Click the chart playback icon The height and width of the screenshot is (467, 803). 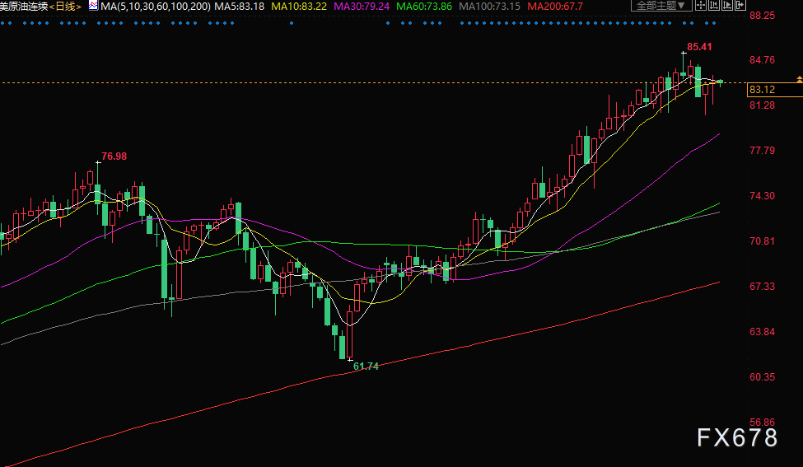pos(727,5)
